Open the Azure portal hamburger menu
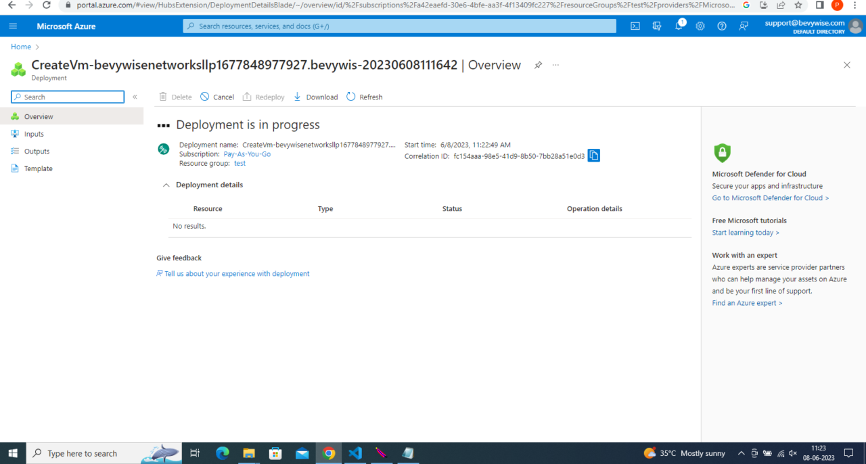Screen dimensions: 866x464 coord(13,26)
